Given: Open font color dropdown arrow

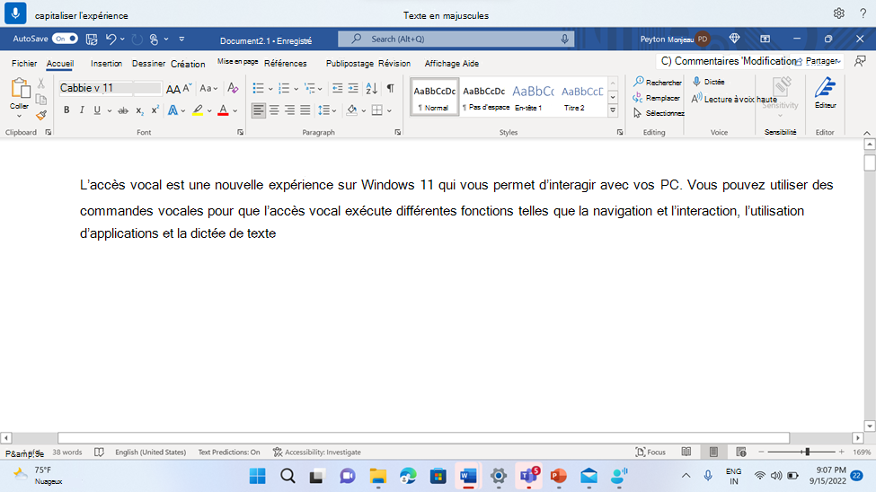Looking at the screenshot, I should point(235,110).
